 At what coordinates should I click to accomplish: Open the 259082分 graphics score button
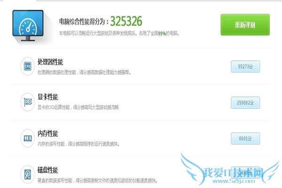point(245,102)
